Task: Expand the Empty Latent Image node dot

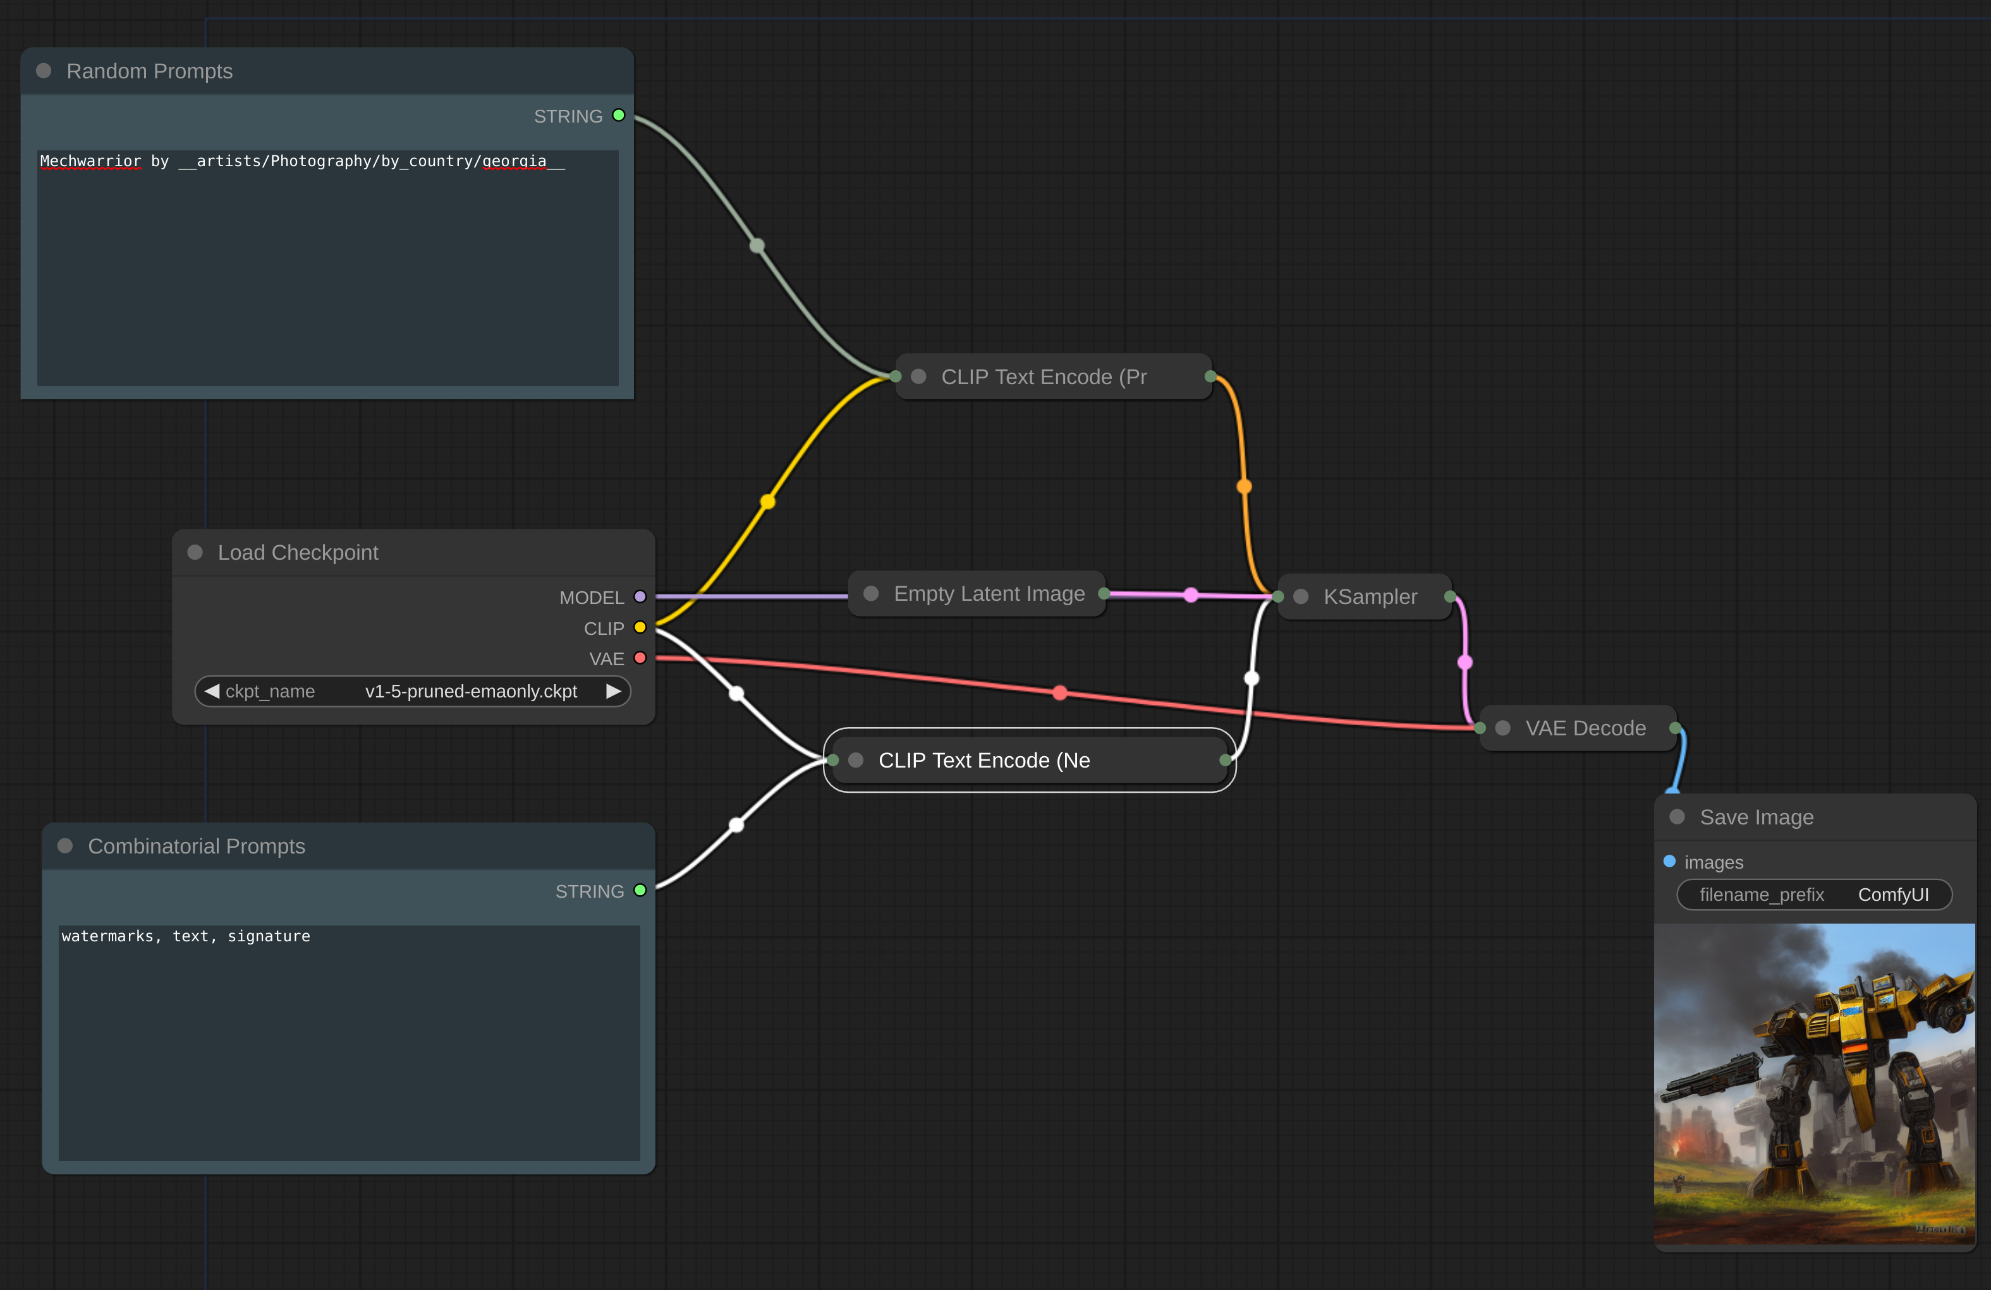Action: coord(871,594)
